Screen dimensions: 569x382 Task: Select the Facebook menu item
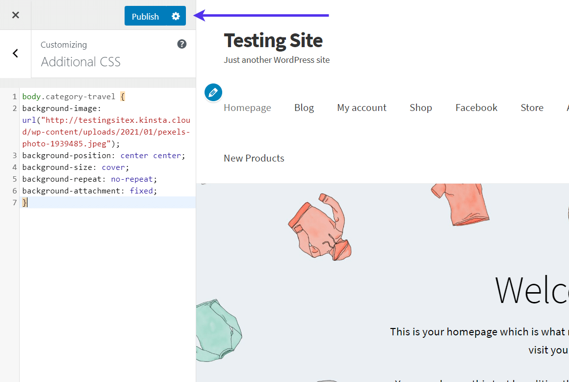click(476, 108)
